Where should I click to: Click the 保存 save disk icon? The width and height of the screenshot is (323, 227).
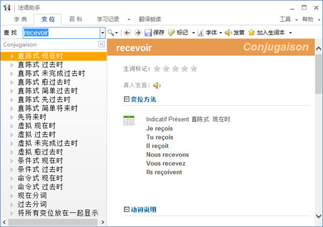pyautogui.click(x=148, y=33)
